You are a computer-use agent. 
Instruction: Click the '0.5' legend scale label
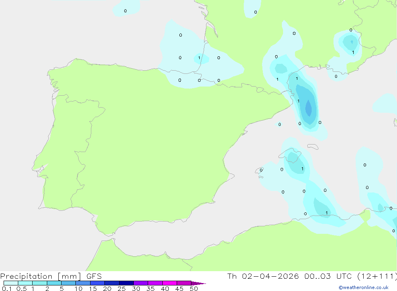[21, 289]
